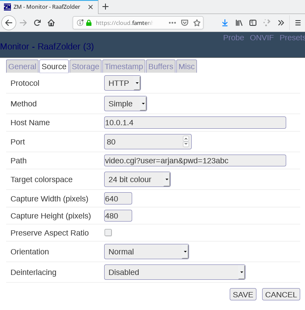Reload the page with the refresh icon

37,23
